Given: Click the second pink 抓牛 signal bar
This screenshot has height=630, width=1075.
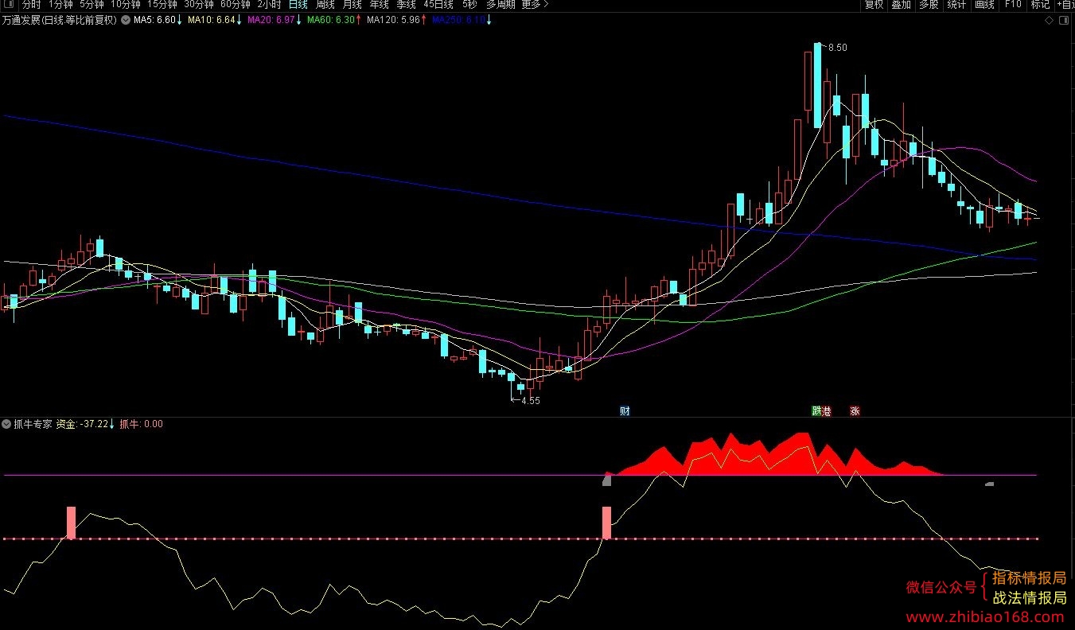Looking at the screenshot, I should pos(606,523).
